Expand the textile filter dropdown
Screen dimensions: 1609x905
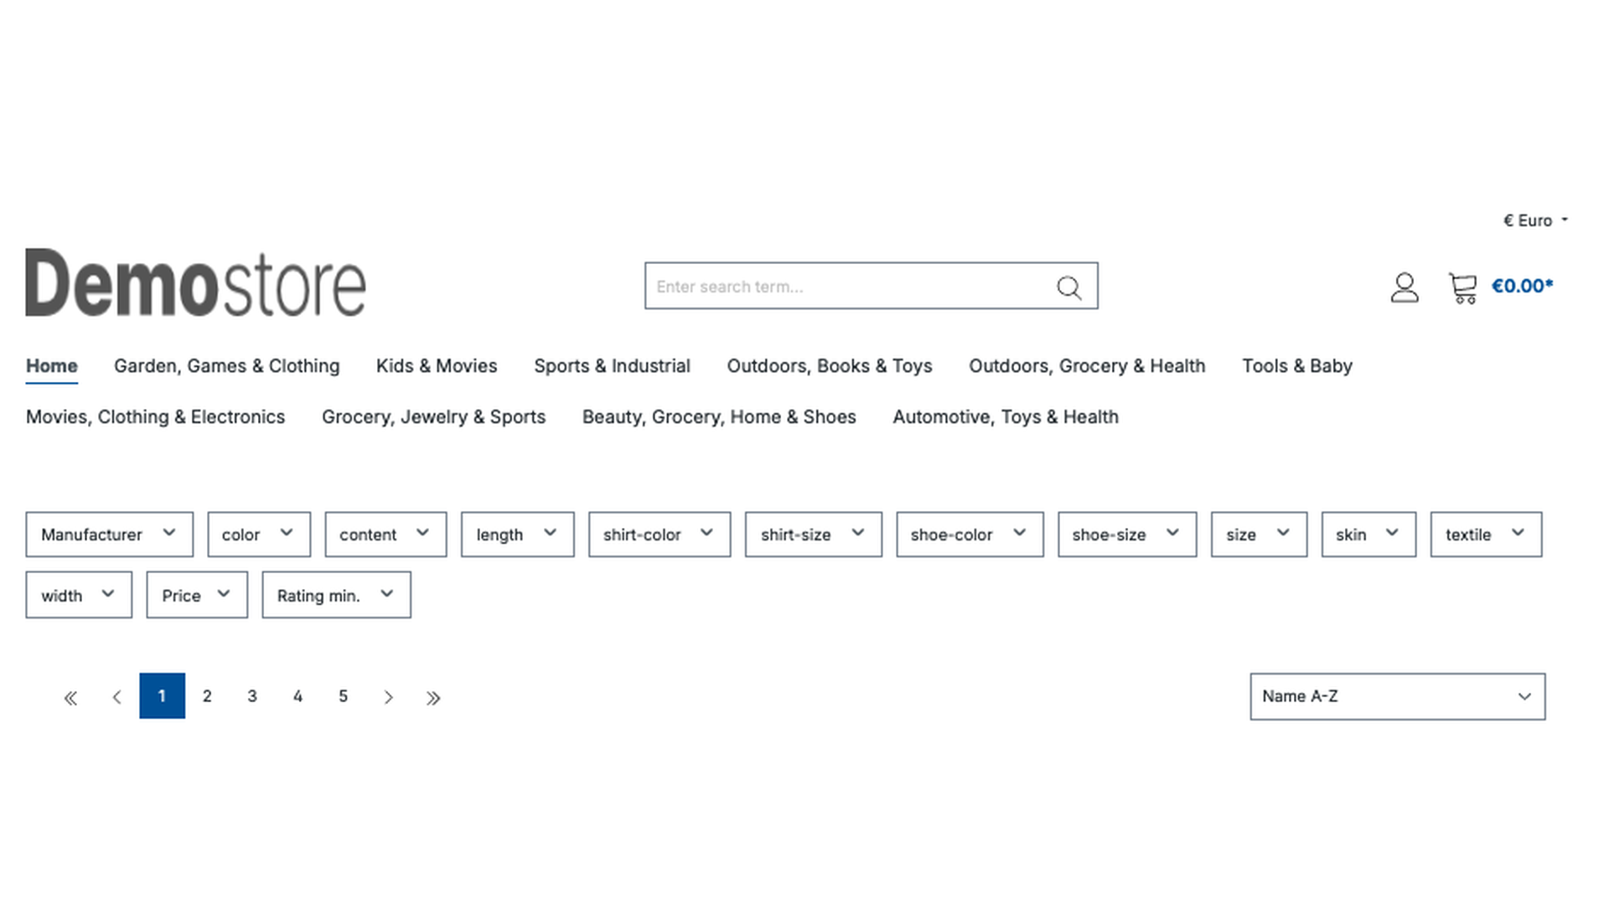(x=1485, y=534)
